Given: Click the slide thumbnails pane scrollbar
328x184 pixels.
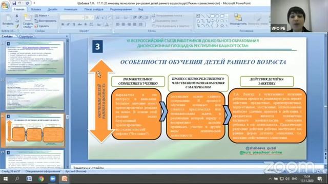Looking at the screenshot, I should pos(67,103).
